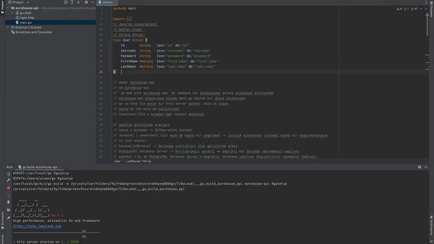The image size is (434, 244).
Task: Expand External Libraries node
Action: (7, 27)
